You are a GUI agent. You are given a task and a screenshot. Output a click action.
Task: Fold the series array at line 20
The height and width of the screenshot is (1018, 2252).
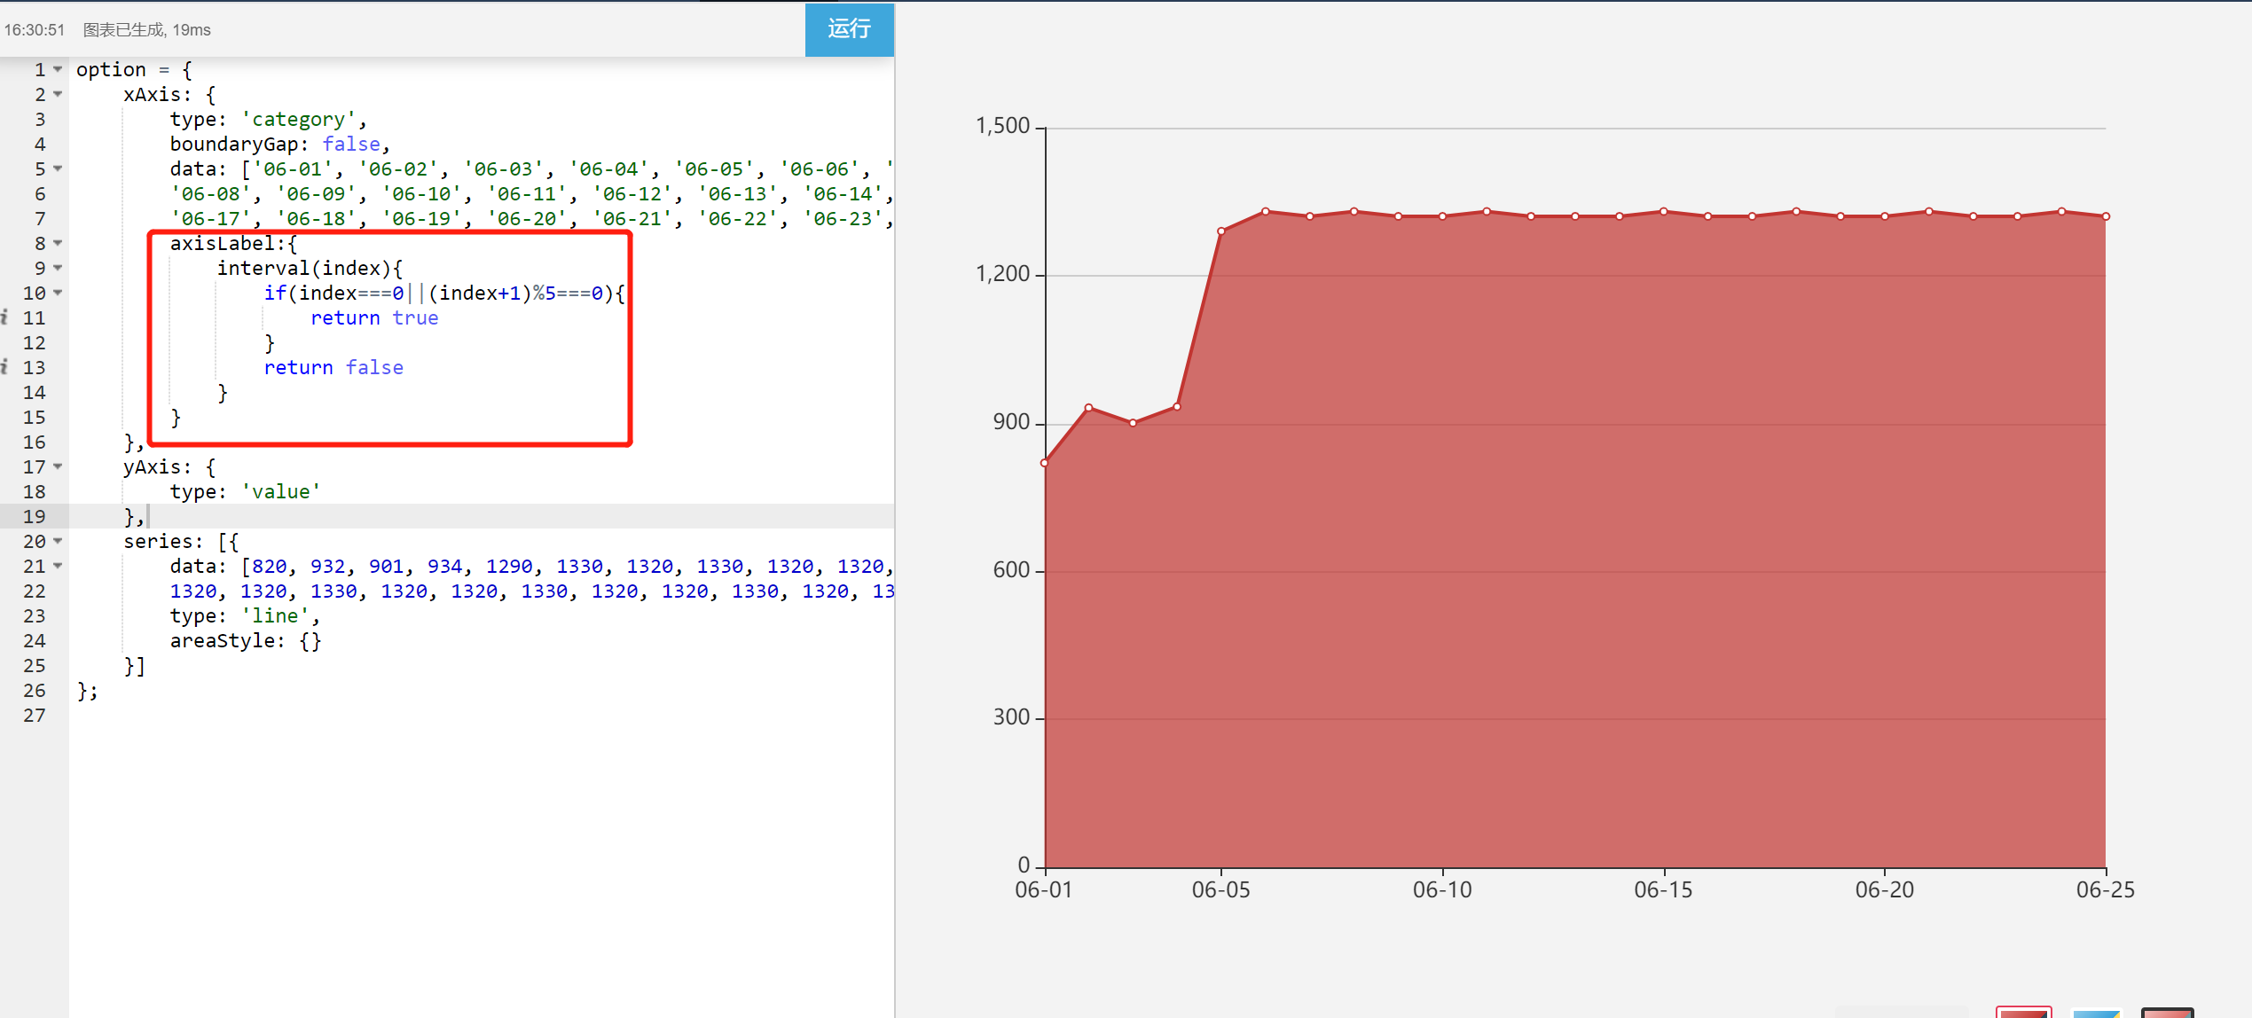coord(58,541)
